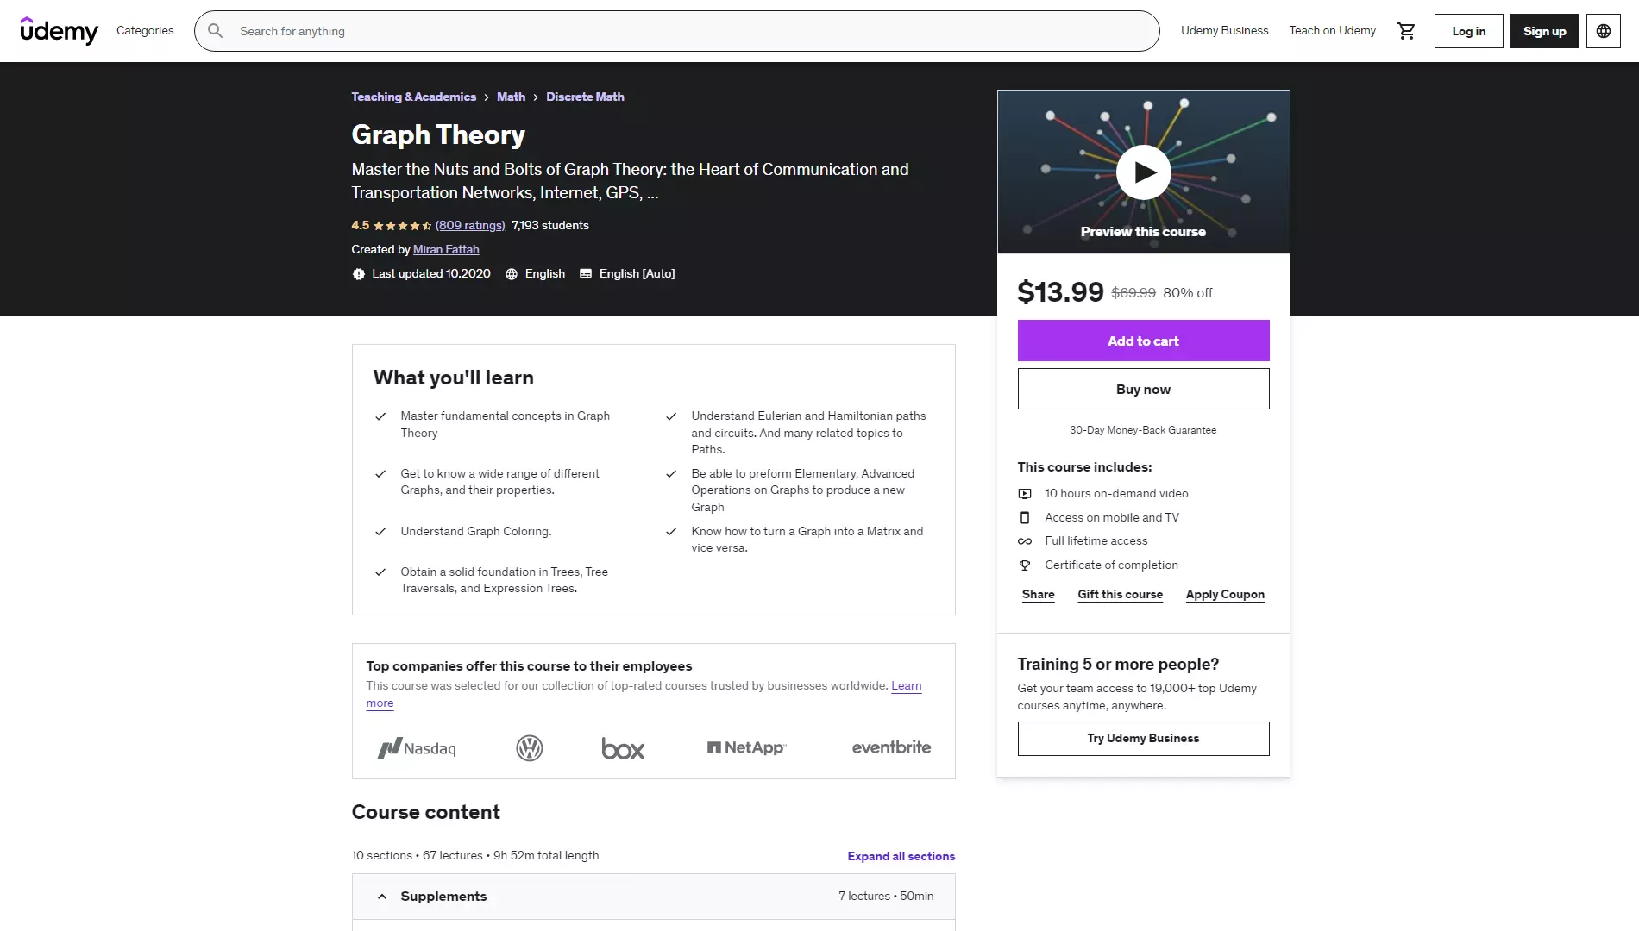Open the language globe button
The image size is (1639, 931).
pyautogui.click(x=1603, y=31)
